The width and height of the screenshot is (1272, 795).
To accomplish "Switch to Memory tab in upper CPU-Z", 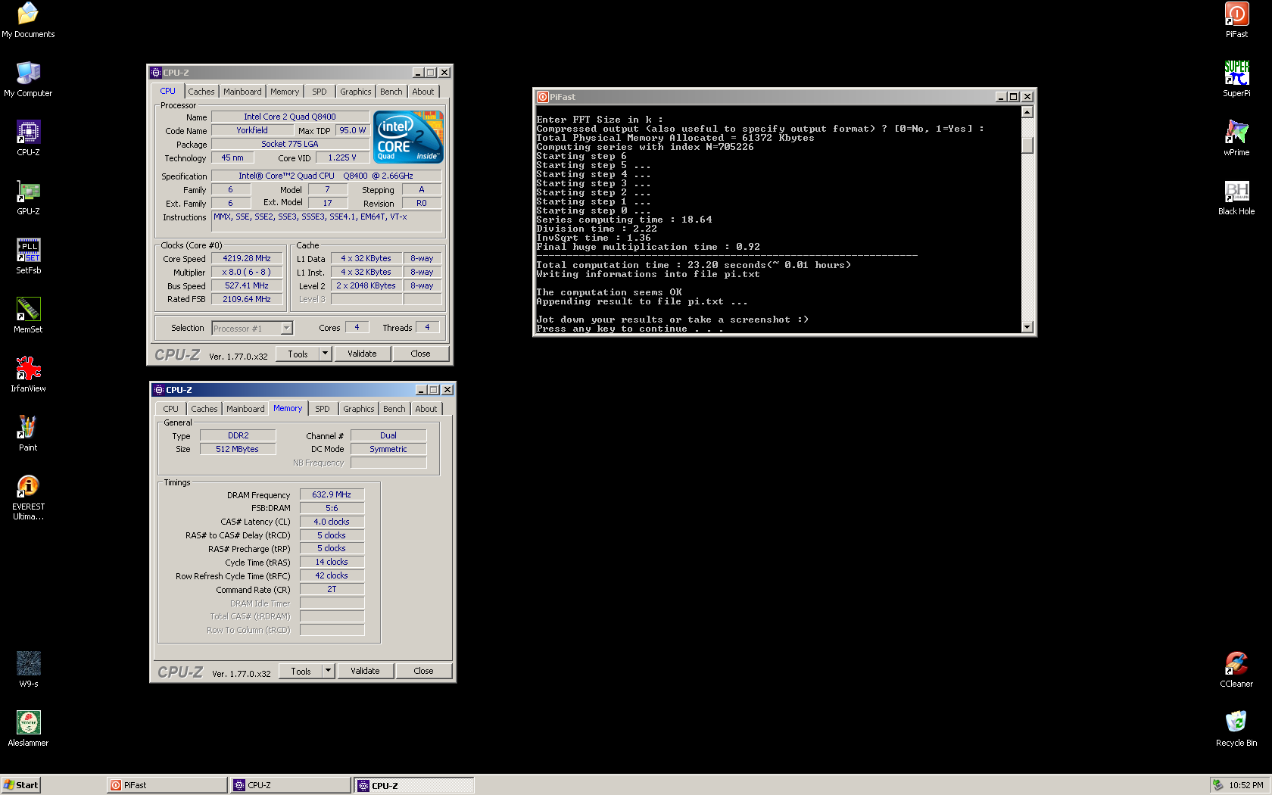I will pyautogui.click(x=285, y=92).
